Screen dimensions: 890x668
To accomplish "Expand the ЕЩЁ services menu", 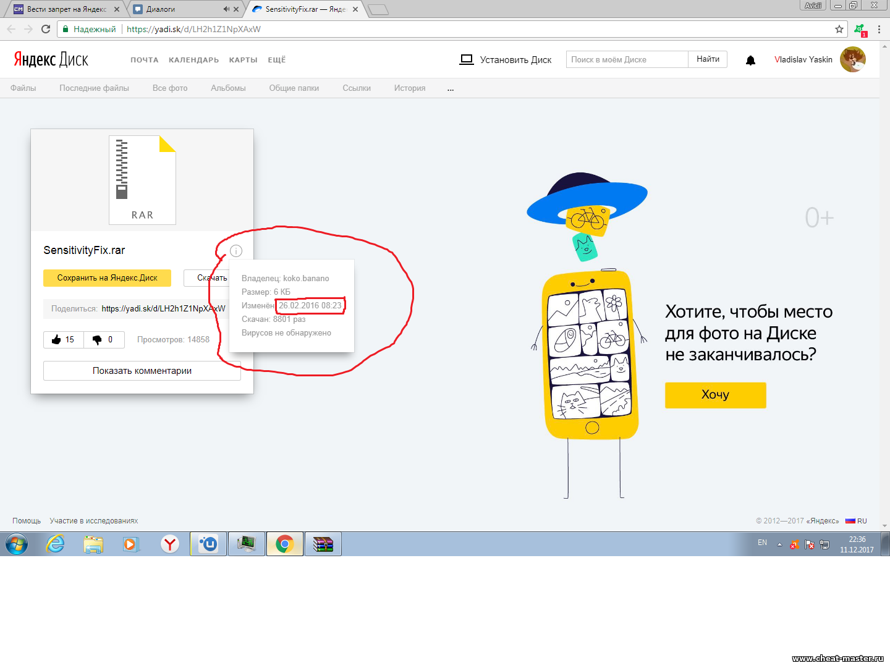I will (x=276, y=60).
